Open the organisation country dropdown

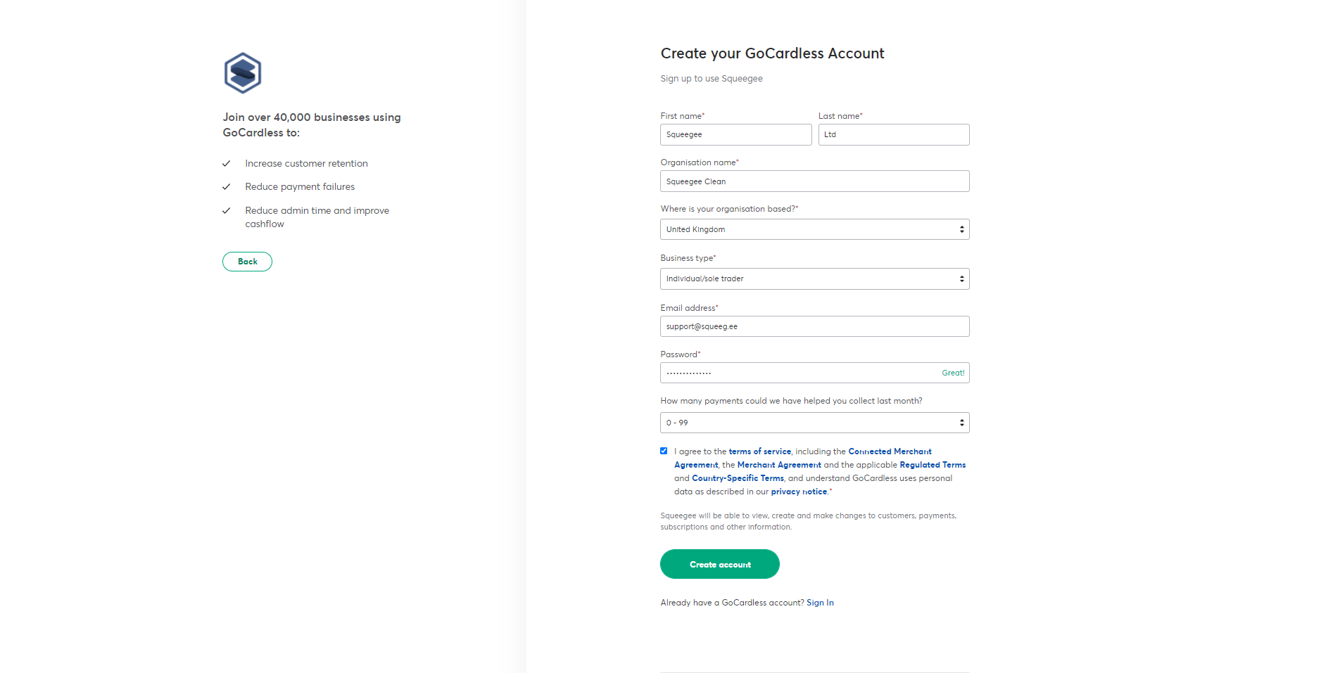click(814, 229)
